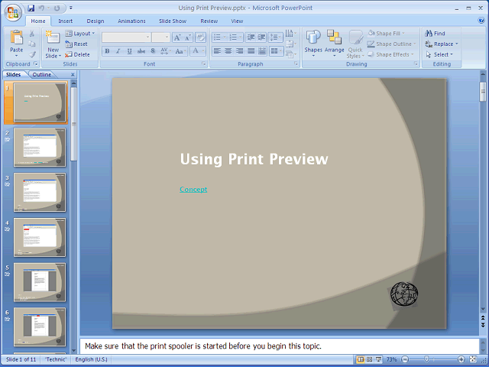489x367 pixels.
Task: Click the zoom out minus button
Action: point(405,359)
